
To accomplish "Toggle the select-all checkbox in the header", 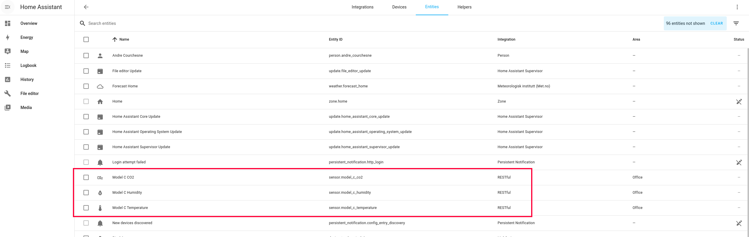I will tap(86, 39).
